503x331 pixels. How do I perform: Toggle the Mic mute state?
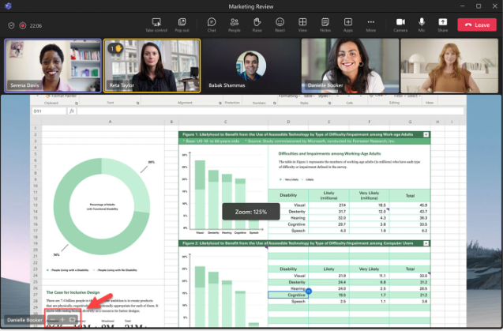click(422, 24)
